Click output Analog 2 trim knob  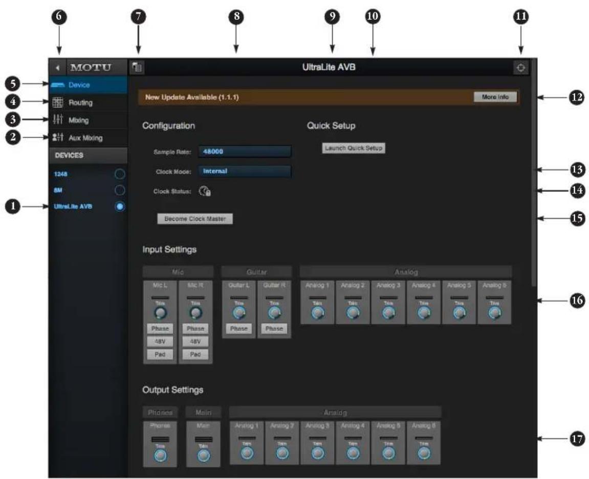coord(282,453)
